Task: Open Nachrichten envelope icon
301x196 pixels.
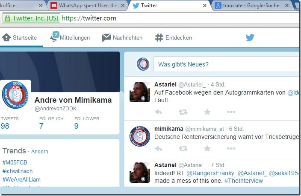Action: 106,37
